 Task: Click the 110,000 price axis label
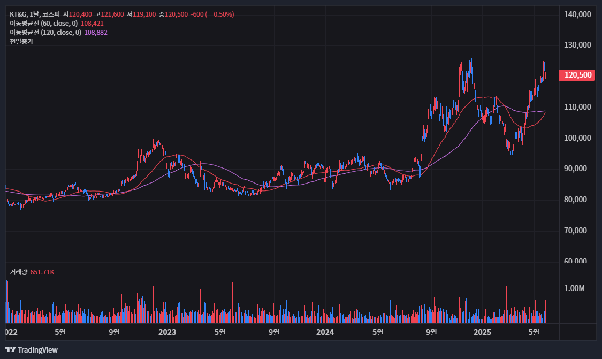click(577, 107)
